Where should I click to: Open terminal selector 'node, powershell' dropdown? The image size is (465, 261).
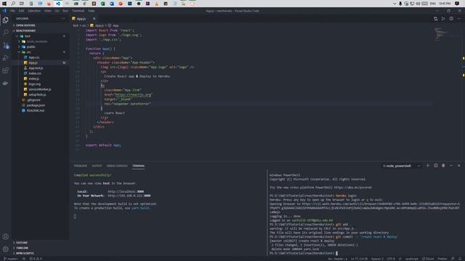coord(402,166)
